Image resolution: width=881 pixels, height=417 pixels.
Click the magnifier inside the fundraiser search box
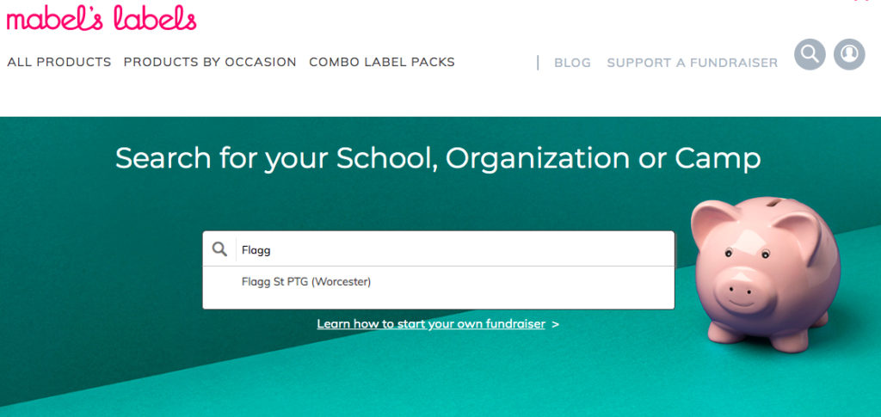(220, 249)
